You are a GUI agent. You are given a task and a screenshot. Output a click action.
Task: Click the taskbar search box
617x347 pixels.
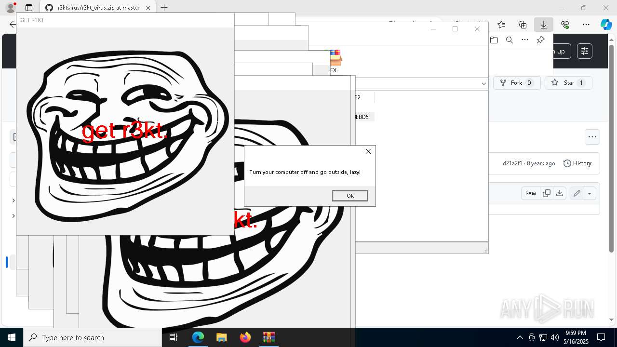pyautogui.click(x=93, y=337)
